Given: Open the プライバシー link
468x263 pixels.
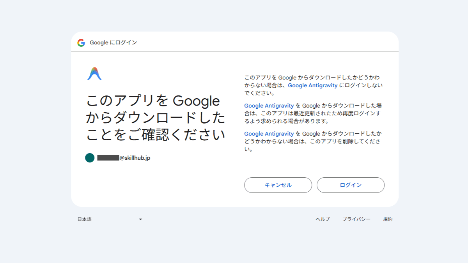Looking at the screenshot, I should click(356, 219).
